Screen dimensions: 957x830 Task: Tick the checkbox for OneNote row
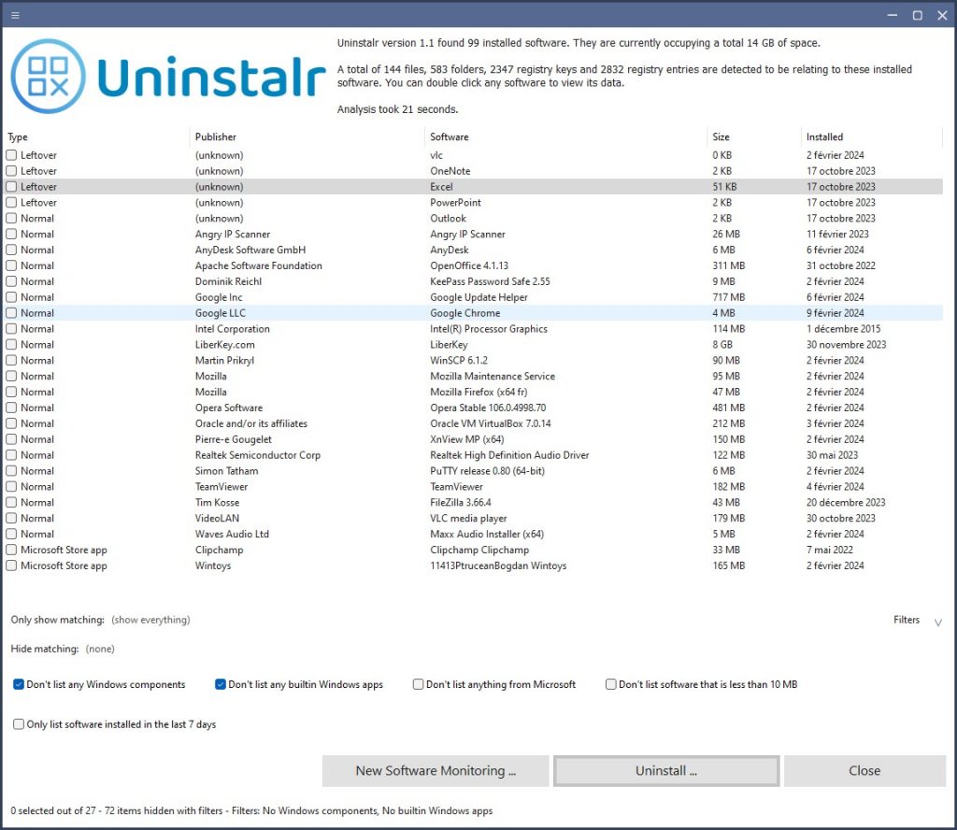click(x=11, y=171)
